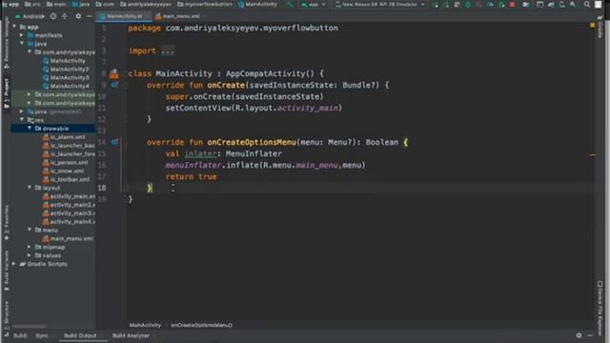Open Build panel settings gear icon

click(579, 335)
